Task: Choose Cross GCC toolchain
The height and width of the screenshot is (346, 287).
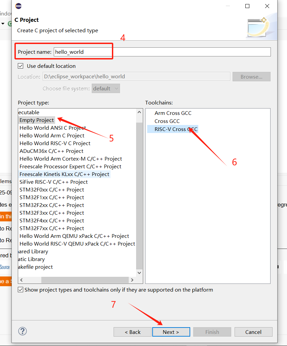Action: point(167,121)
